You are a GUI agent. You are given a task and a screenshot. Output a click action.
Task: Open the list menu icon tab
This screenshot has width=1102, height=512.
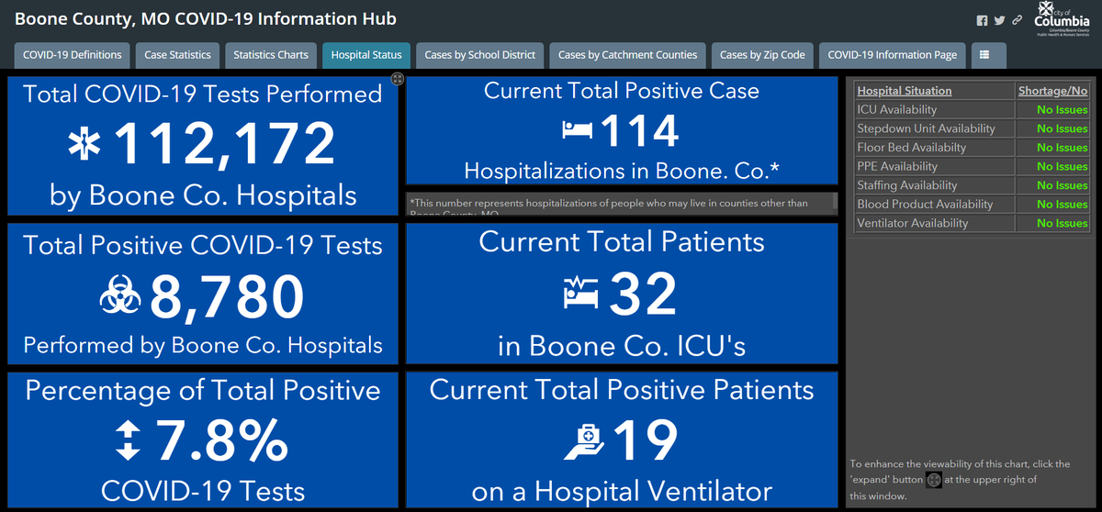(984, 55)
